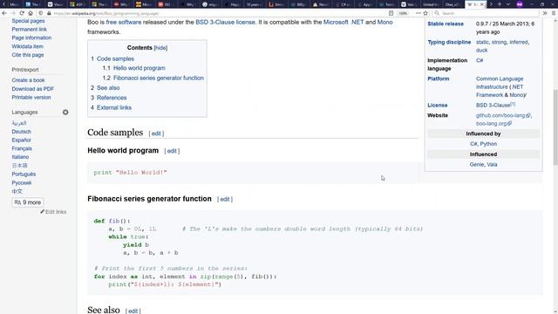Close the active Wikipedia tab
Viewport: 558px width, 314px height.
coord(482,4)
